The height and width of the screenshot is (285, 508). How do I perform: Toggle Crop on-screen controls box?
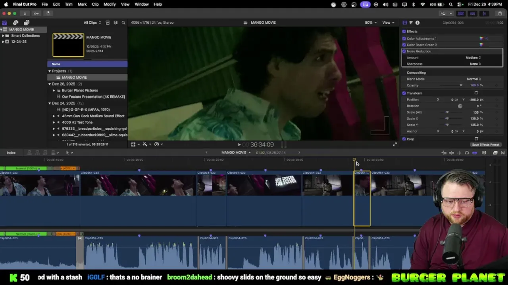pyautogui.click(x=476, y=139)
